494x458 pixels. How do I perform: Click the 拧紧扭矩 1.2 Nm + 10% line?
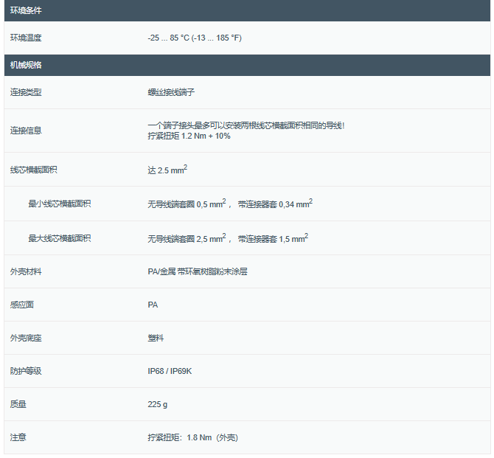point(189,136)
